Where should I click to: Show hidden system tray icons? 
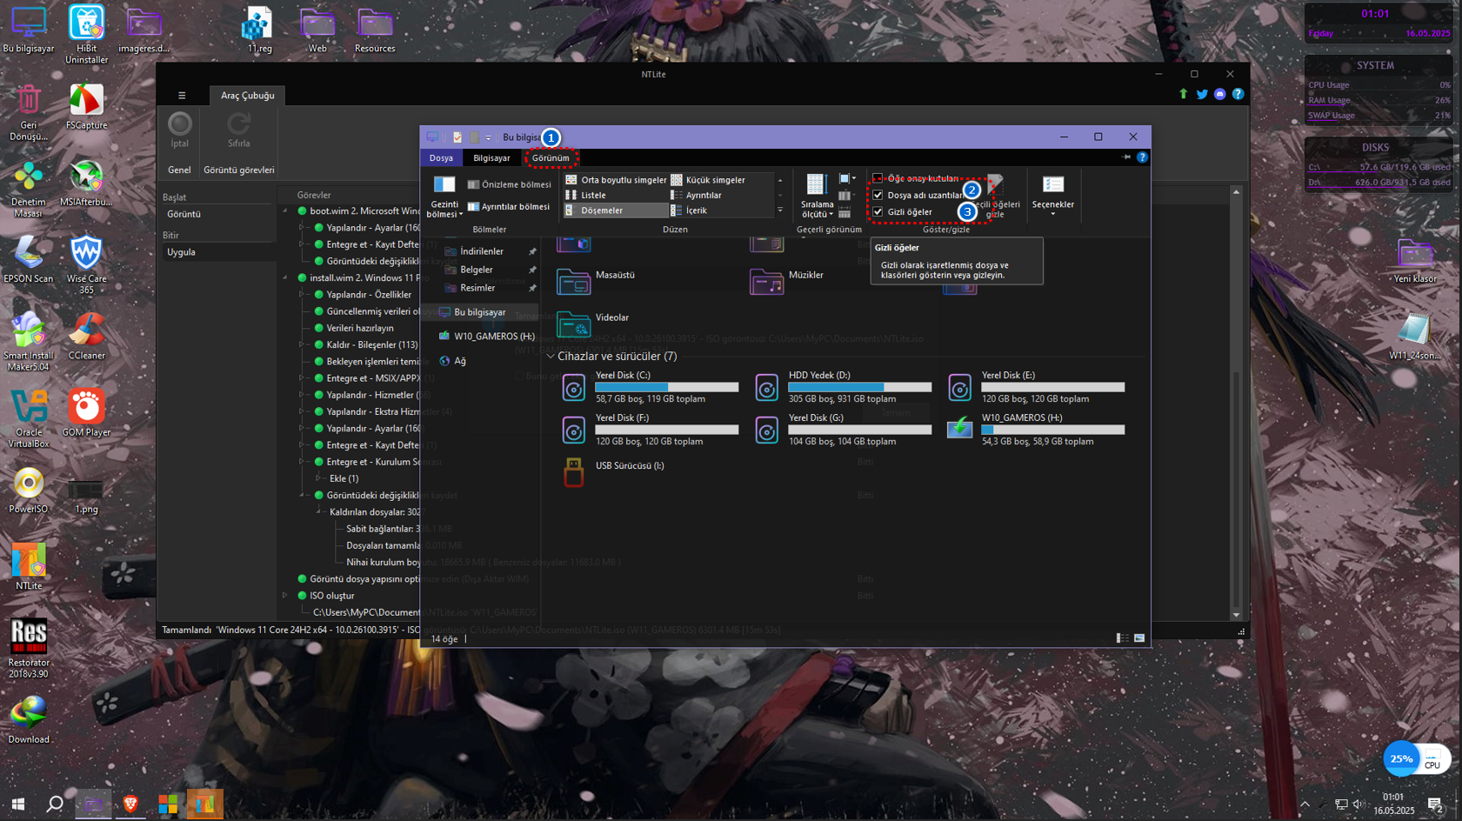tap(1305, 804)
